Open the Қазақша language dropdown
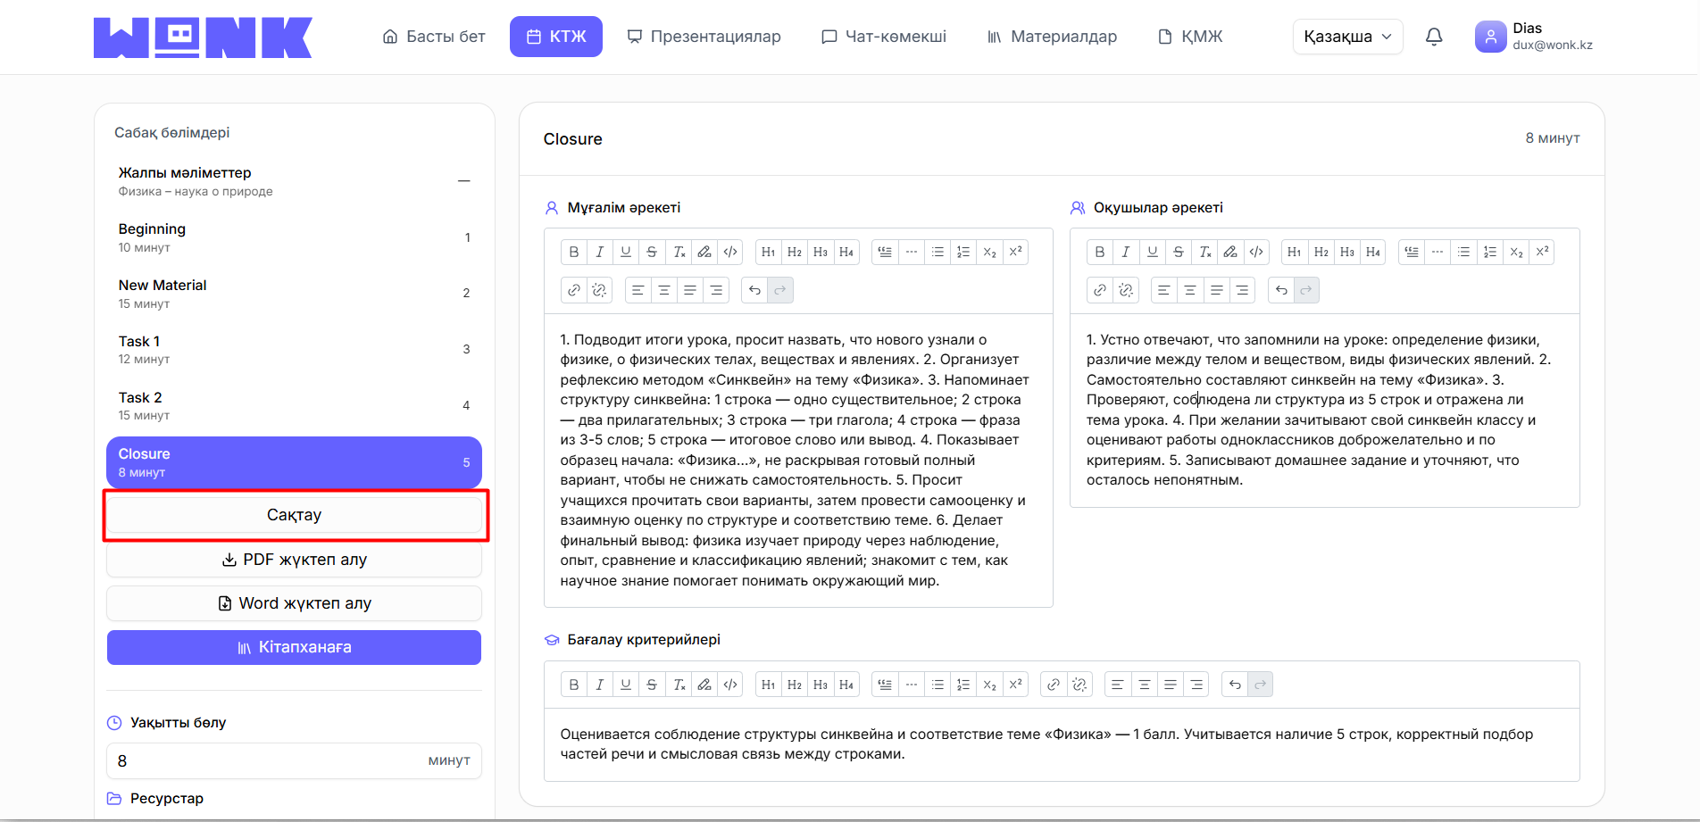1700x822 pixels. click(1347, 36)
